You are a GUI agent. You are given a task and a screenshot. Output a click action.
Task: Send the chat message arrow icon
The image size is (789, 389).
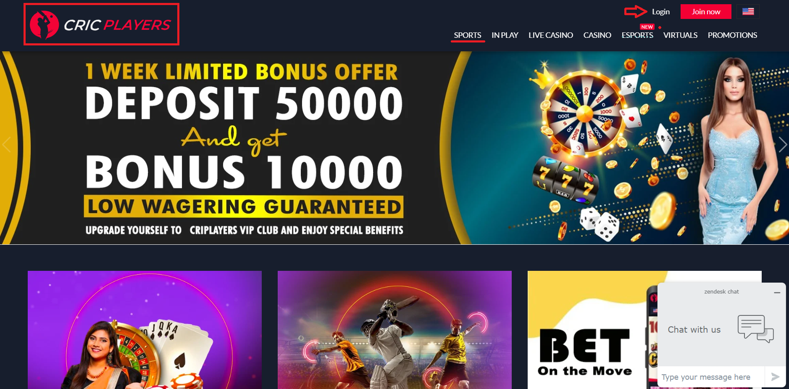coord(775,377)
